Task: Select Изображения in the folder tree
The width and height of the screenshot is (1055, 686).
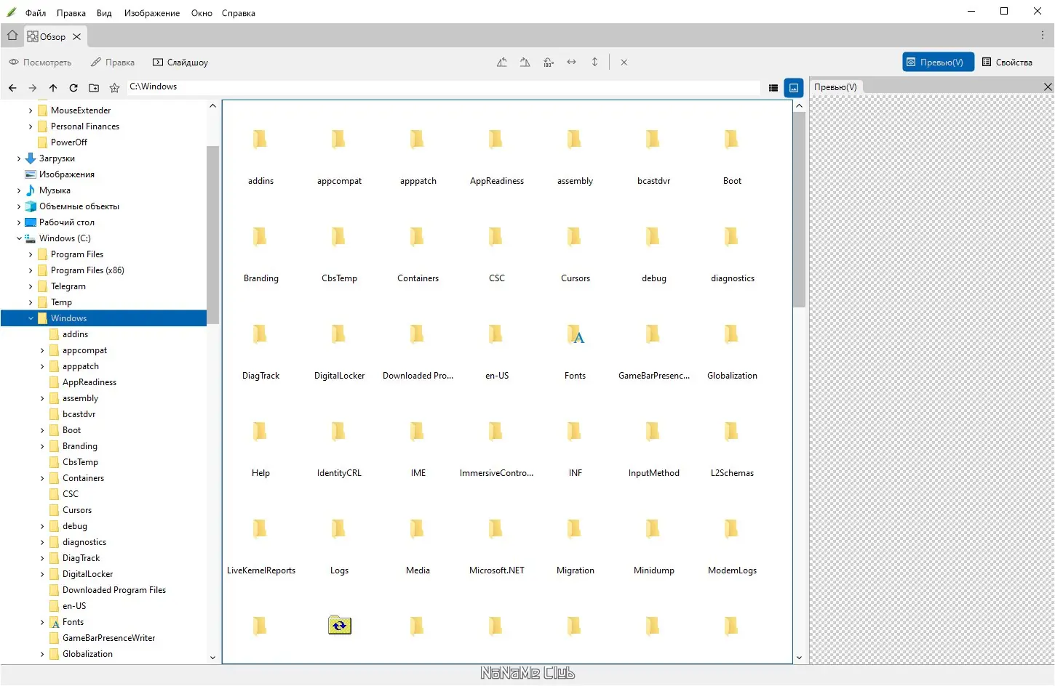Action: 67,174
